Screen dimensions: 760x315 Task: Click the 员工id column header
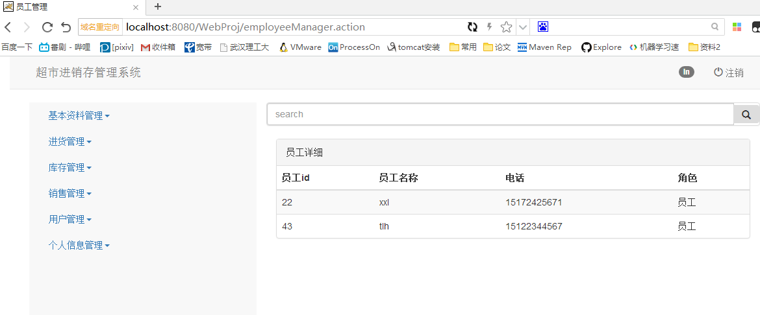point(296,178)
